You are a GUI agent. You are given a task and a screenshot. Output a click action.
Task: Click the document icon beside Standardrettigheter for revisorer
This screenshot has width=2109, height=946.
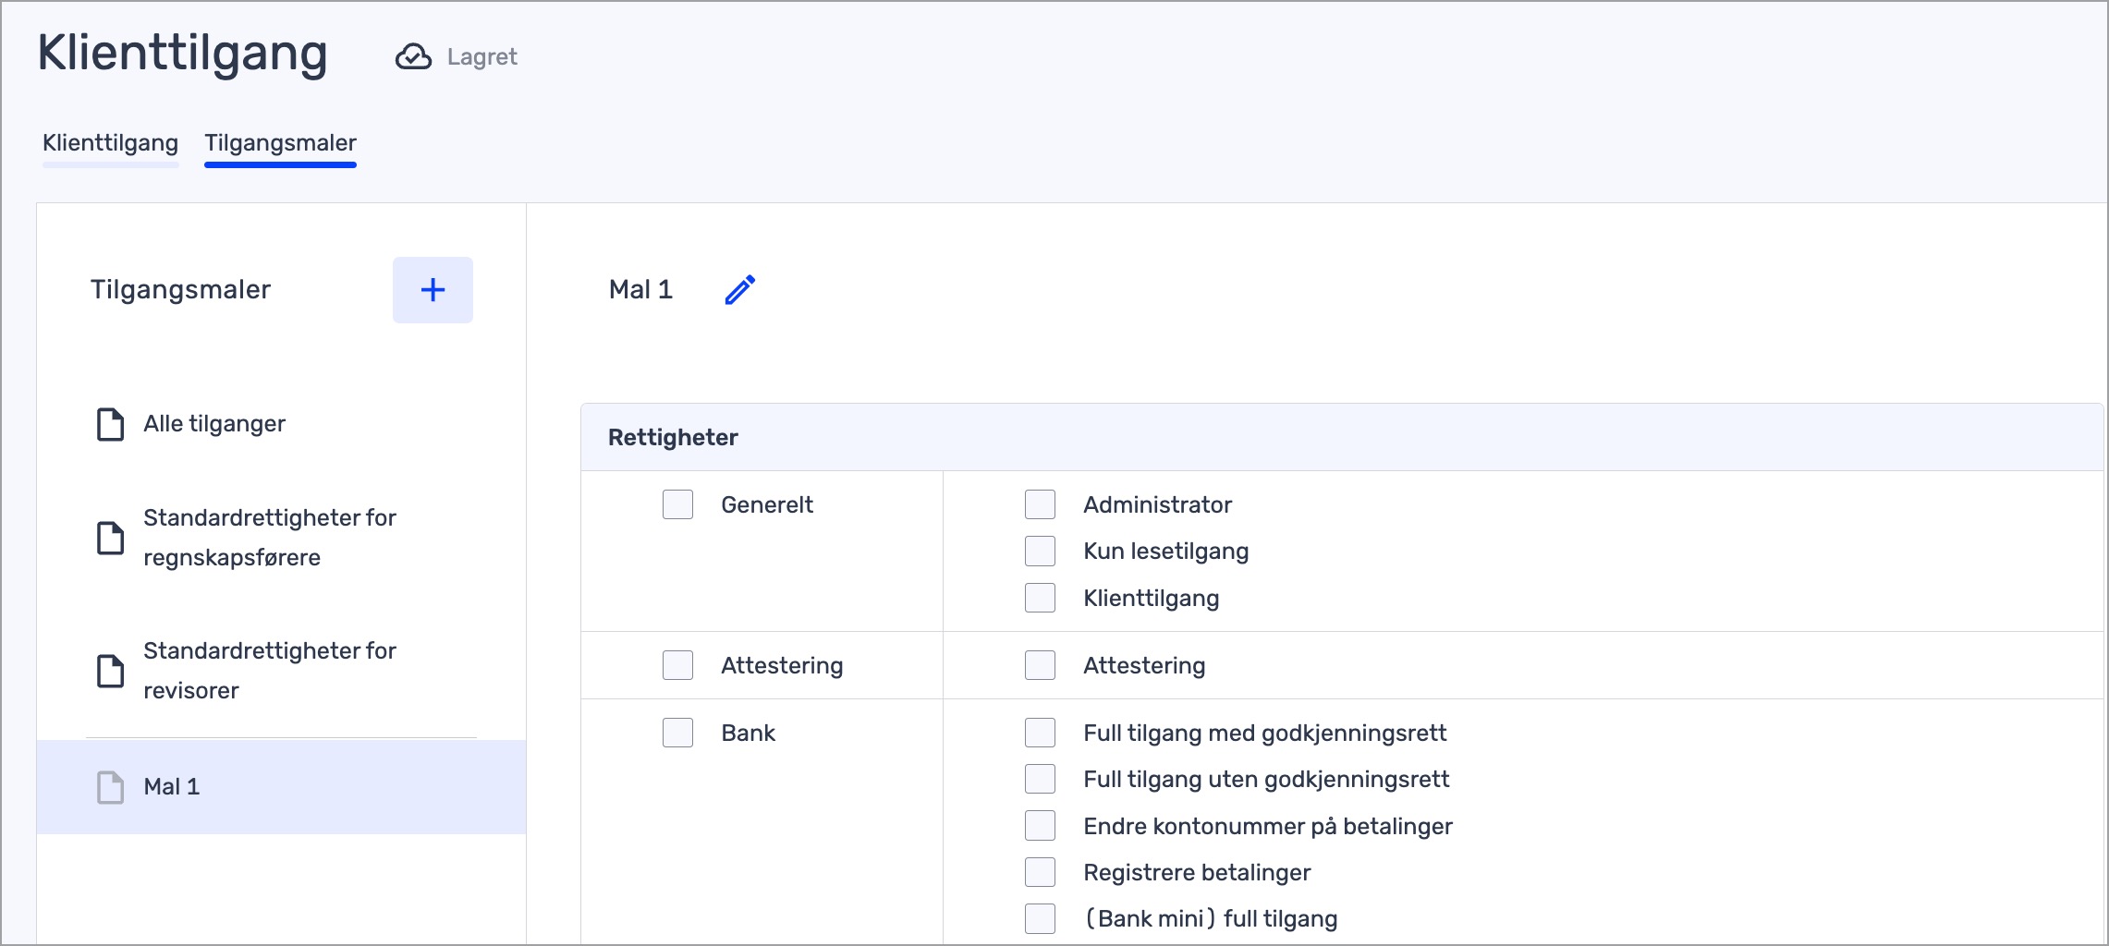(x=111, y=671)
